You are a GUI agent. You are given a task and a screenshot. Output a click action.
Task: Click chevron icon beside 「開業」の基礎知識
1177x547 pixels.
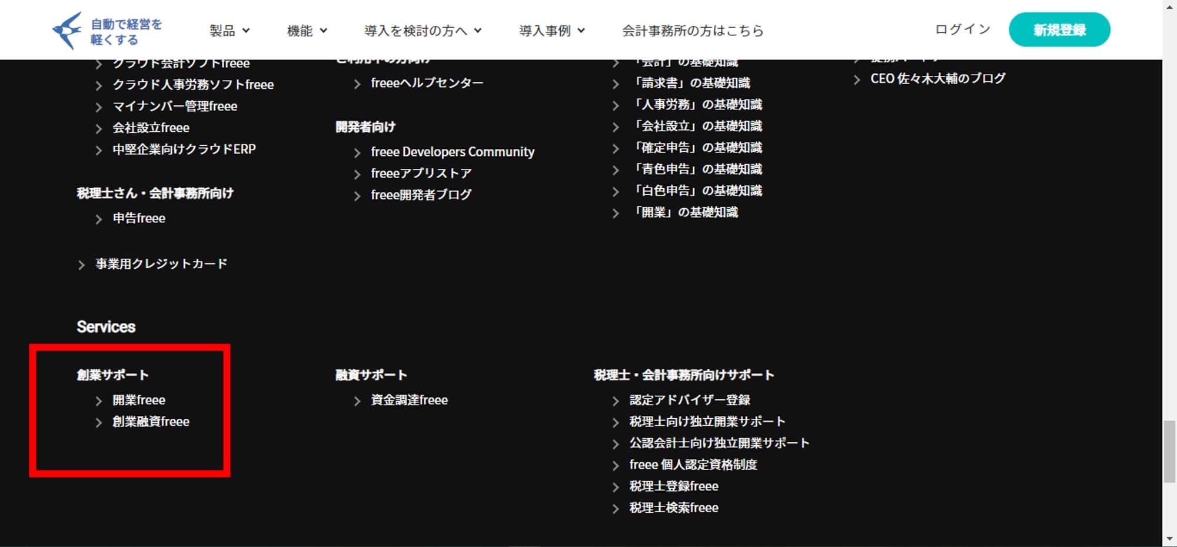616,214
